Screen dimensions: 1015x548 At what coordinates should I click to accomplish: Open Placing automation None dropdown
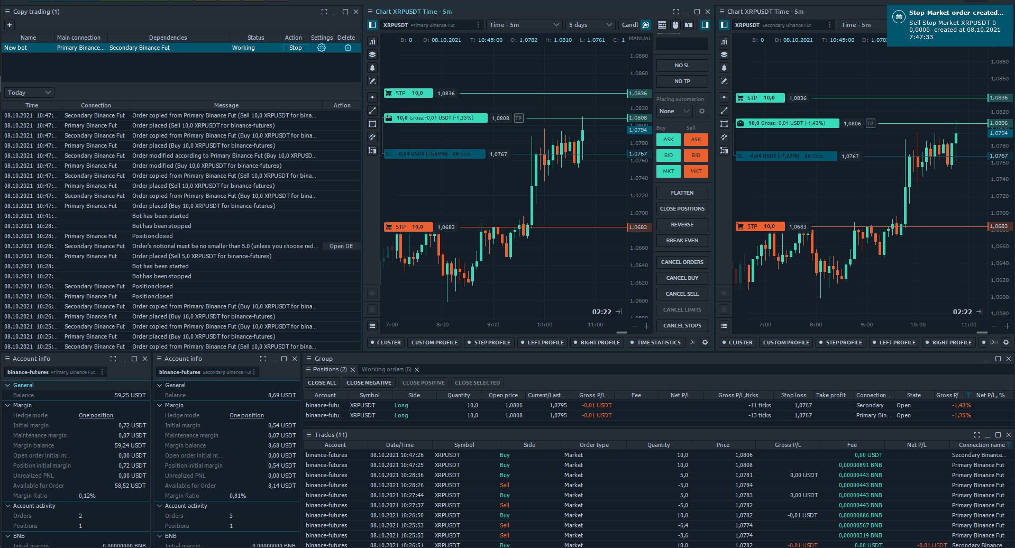pos(674,111)
